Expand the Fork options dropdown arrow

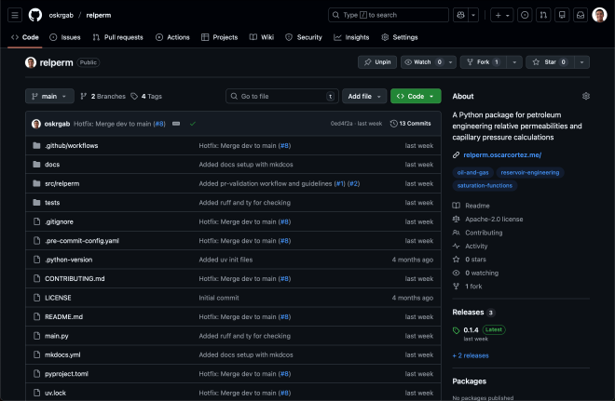(514, 62)
